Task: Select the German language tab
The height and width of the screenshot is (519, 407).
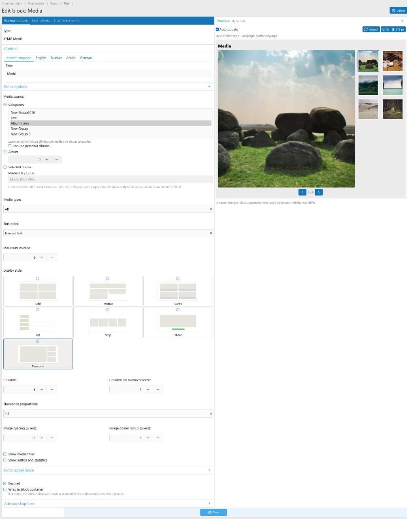Action: click(86, 58)
